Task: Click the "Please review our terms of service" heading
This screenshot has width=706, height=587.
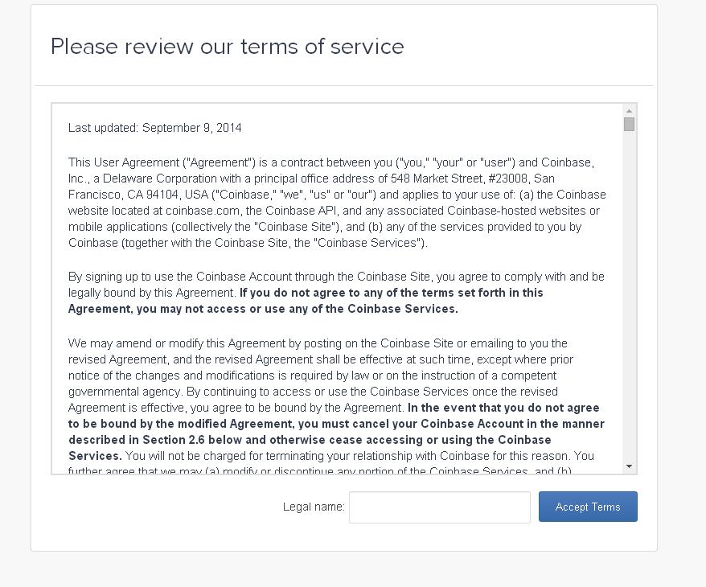Action: (x=228, y=47)
